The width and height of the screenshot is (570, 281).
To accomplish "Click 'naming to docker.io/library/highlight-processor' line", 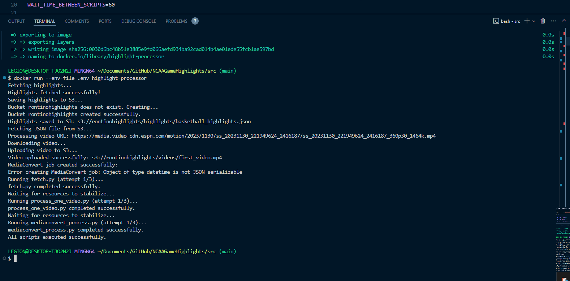I will pyautogui.click(x=87, y=56).
